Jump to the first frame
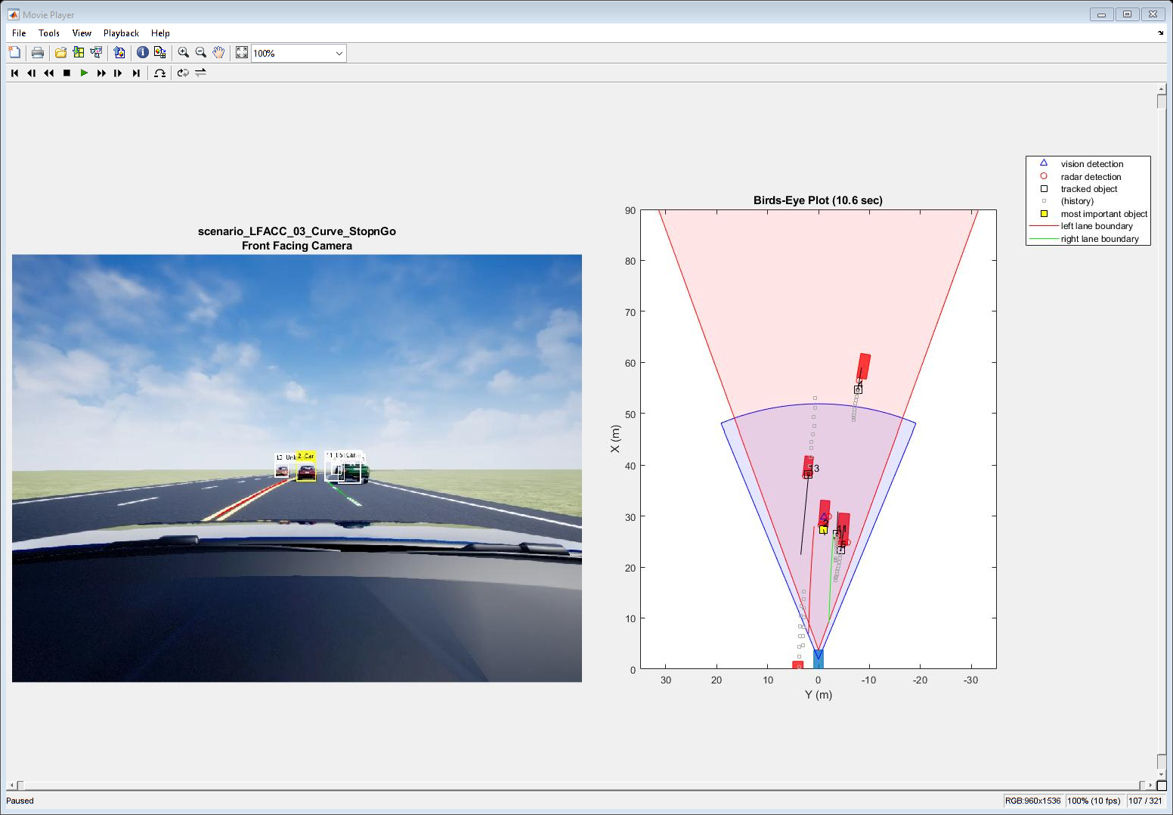 click(14, 73)
